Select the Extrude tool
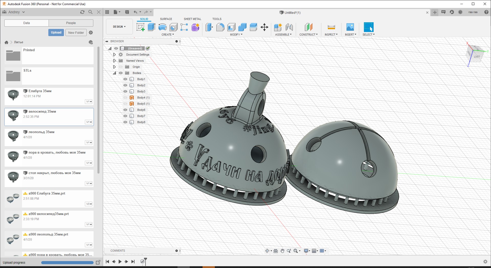 (x=151, y=27)
